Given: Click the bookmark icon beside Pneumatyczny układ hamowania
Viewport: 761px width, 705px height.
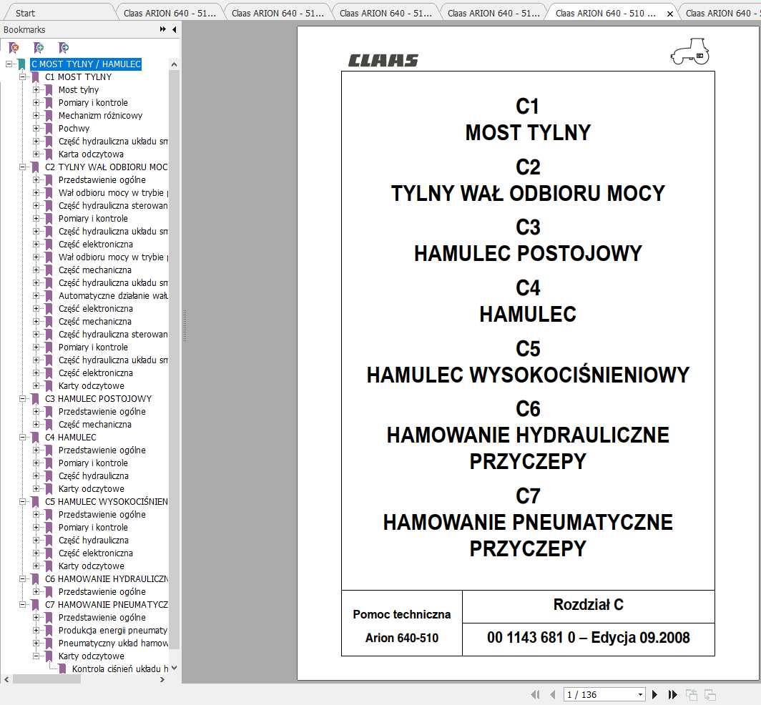Looking at the screenshot, I should click(x=49, y=644).
